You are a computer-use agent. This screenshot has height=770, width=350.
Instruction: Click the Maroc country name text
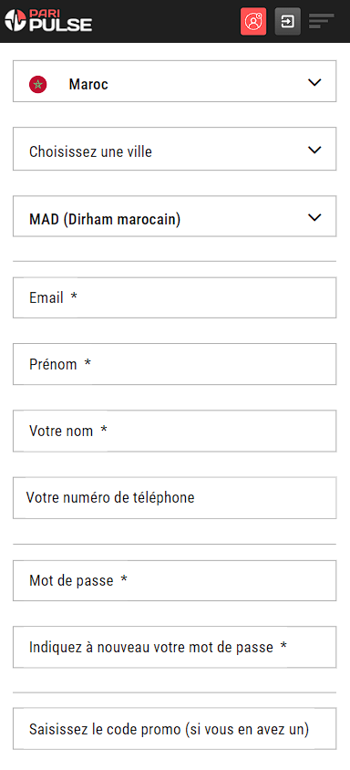[88, 85]
